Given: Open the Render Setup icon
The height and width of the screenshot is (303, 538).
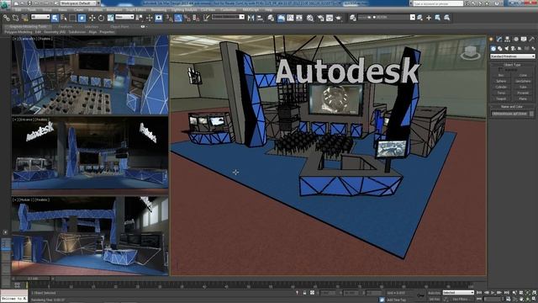Looking at the screenshot, I should [321, 18].
